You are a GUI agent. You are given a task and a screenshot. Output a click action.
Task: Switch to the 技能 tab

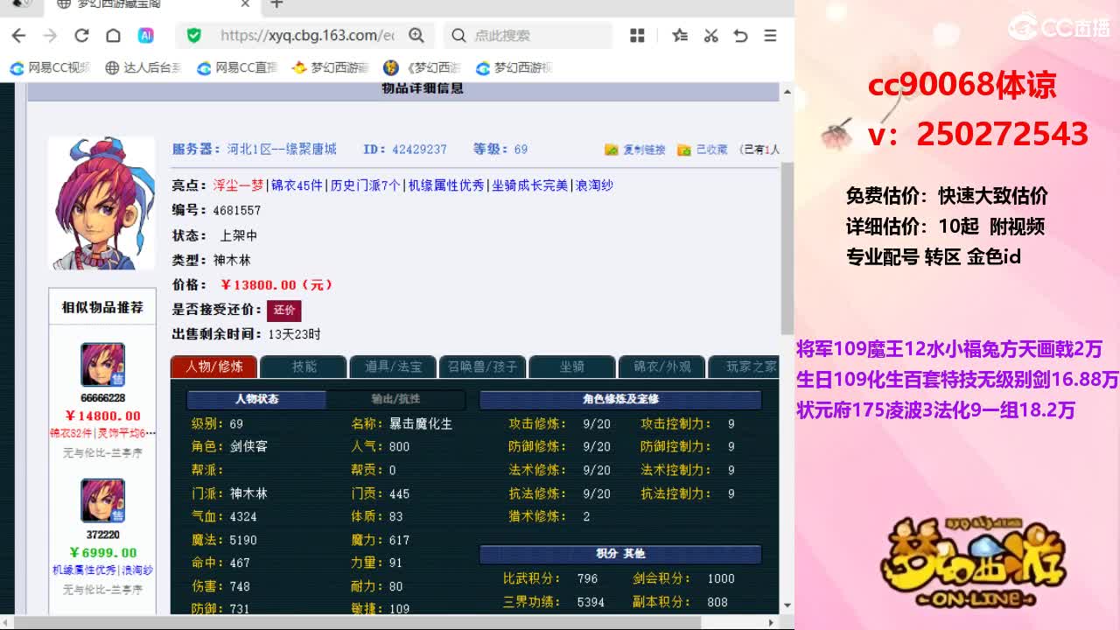pyautogui.click(x=304, y=367)
